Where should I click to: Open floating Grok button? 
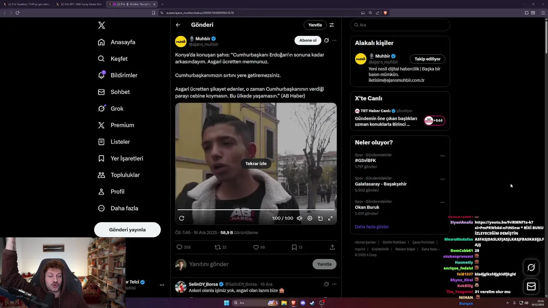pos(531,267)
